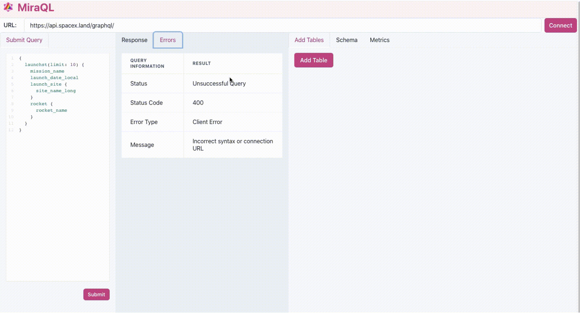Click the MiraQL title text
The height and width of the screenshot is (314, 580).
click(36, 8)
